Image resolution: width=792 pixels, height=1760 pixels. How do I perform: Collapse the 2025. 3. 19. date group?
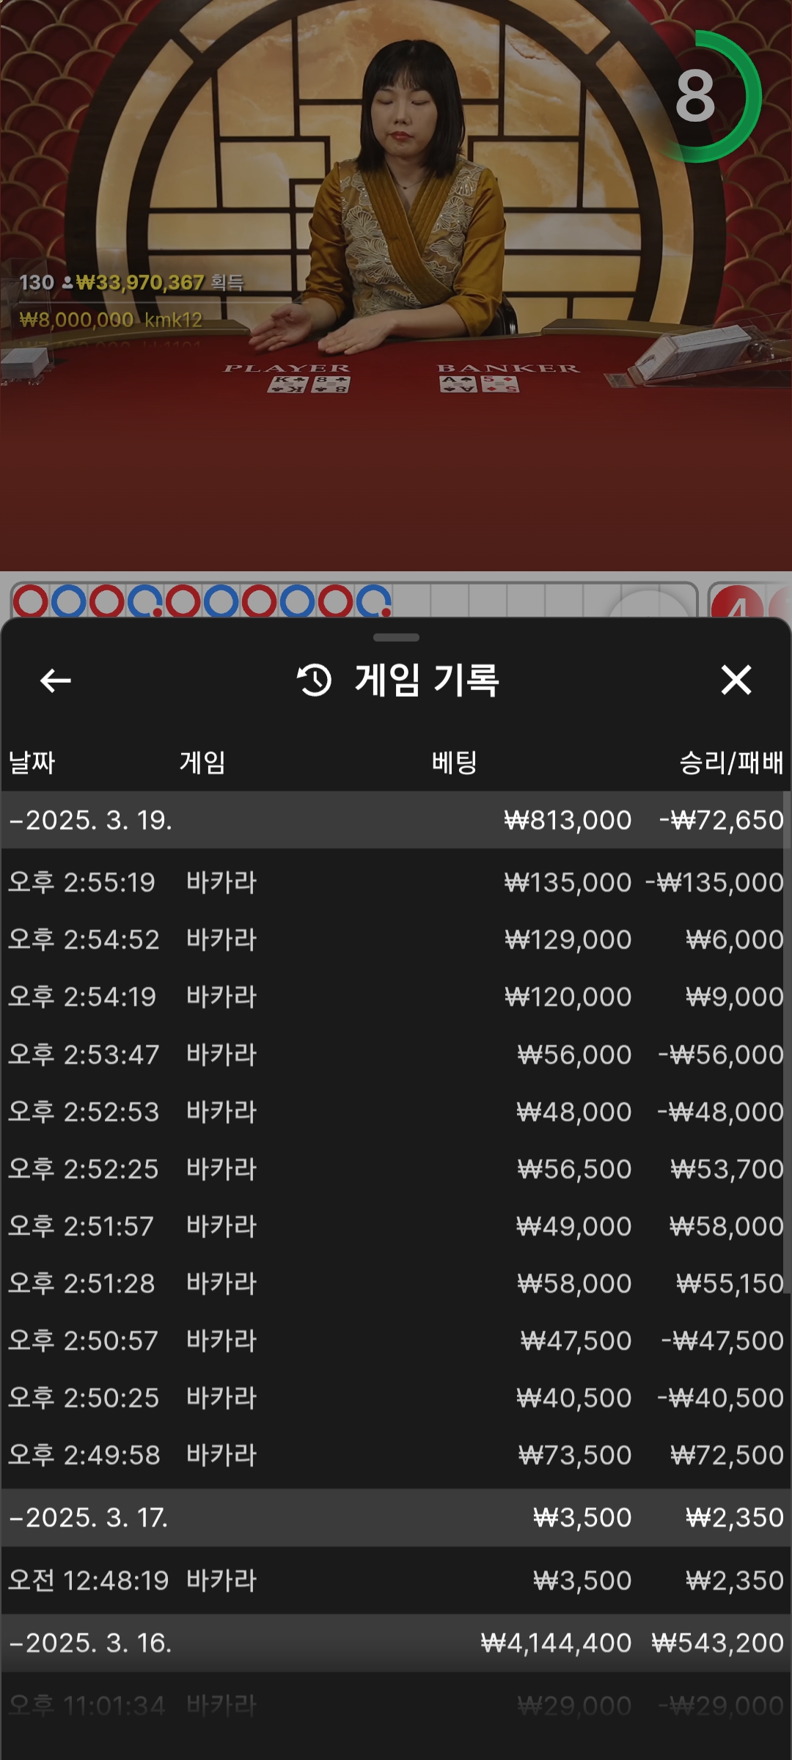(x=91, y=820)
